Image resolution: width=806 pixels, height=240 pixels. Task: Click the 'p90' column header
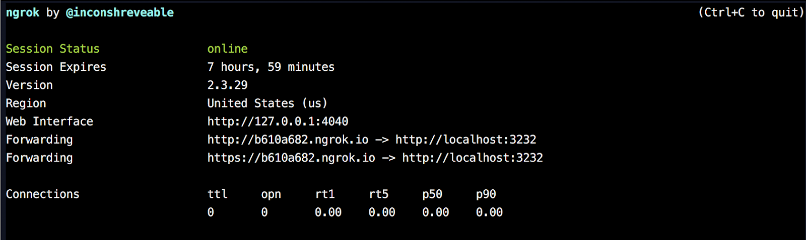click(486, 195)
